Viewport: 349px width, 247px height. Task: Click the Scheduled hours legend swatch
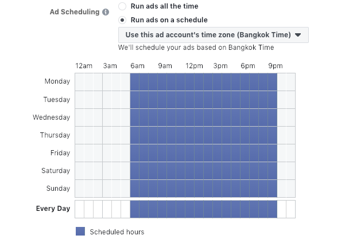pos(80,231)
